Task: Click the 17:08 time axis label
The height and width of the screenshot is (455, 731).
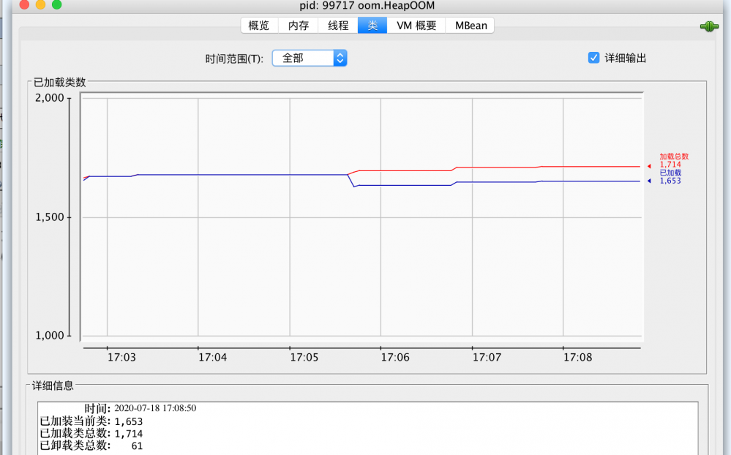Action: point(577,358)
